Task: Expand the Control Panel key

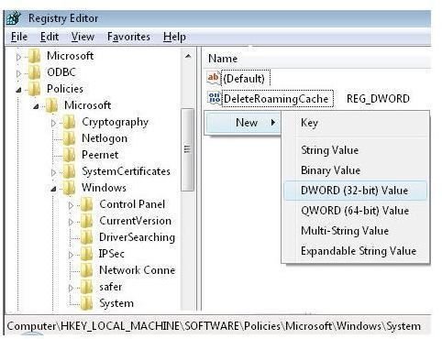Action: click(x=71, y=205)
